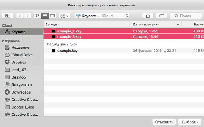Open the Keynote — iCloud location popup
Viewport: 204px width, 127px height.
[102, 16]
